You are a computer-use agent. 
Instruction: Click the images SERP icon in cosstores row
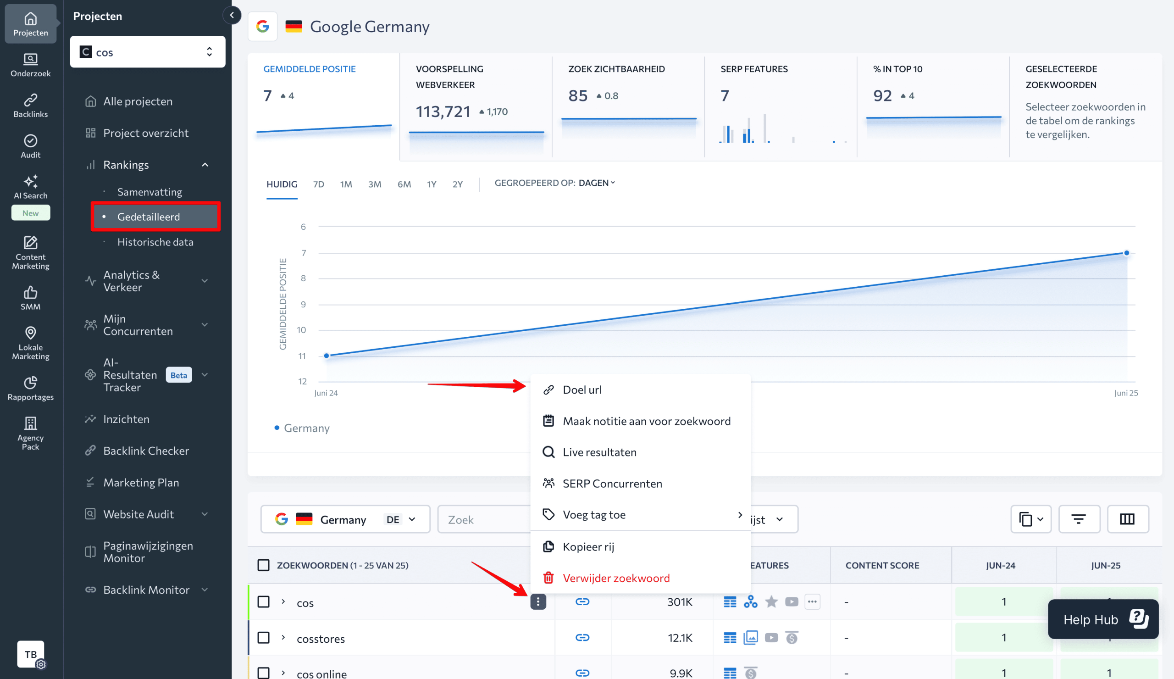[751, 638]
